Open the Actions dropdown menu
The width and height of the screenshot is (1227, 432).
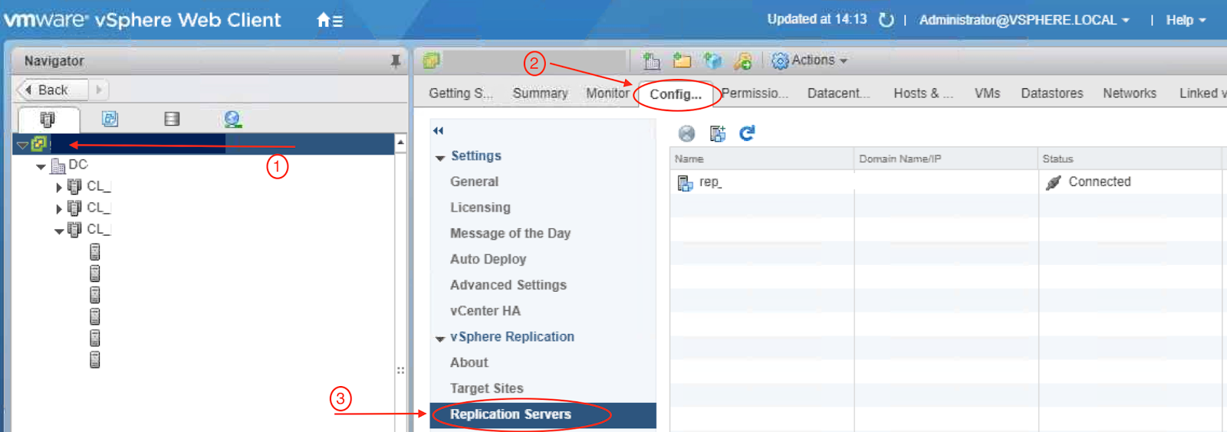(811, 61)
